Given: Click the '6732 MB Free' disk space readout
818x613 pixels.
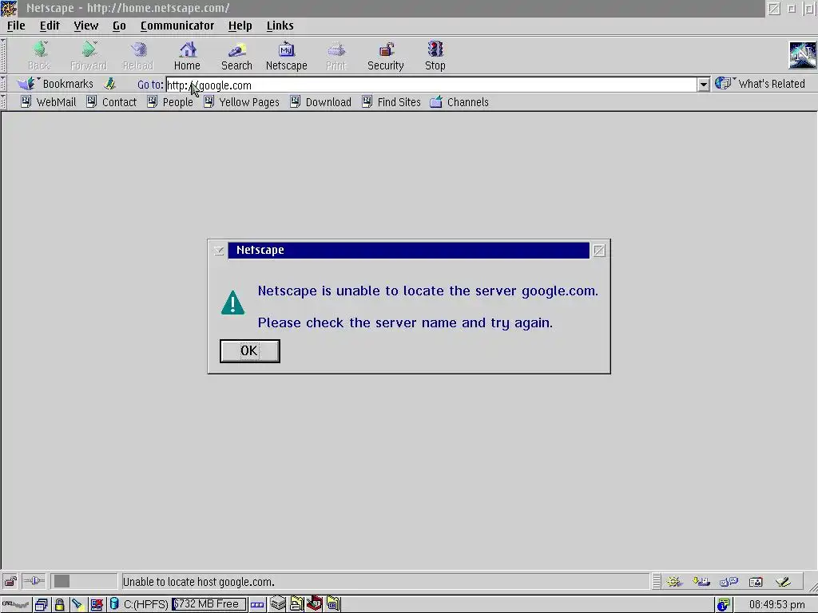Looking at the screenshot, I should (x=209, y=604).
